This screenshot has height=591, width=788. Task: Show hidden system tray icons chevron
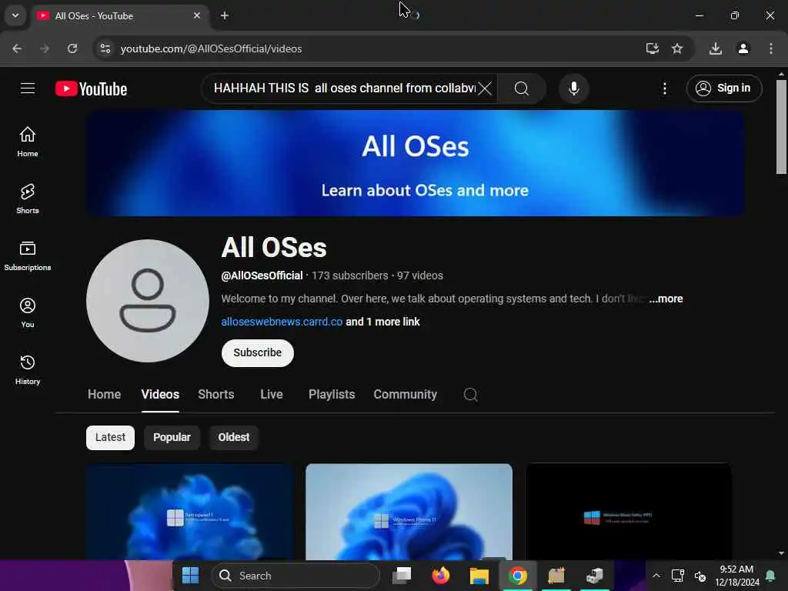coord(656,576)
